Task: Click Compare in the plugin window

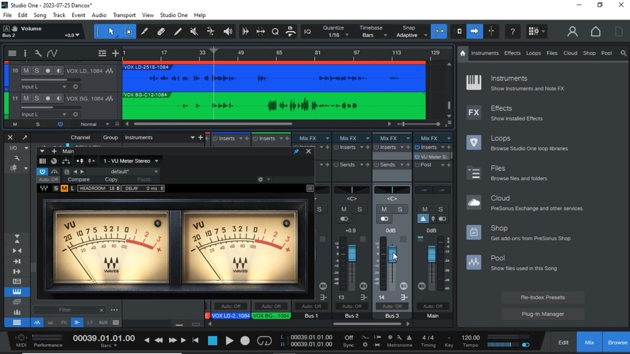Action: tap(78, 180)
